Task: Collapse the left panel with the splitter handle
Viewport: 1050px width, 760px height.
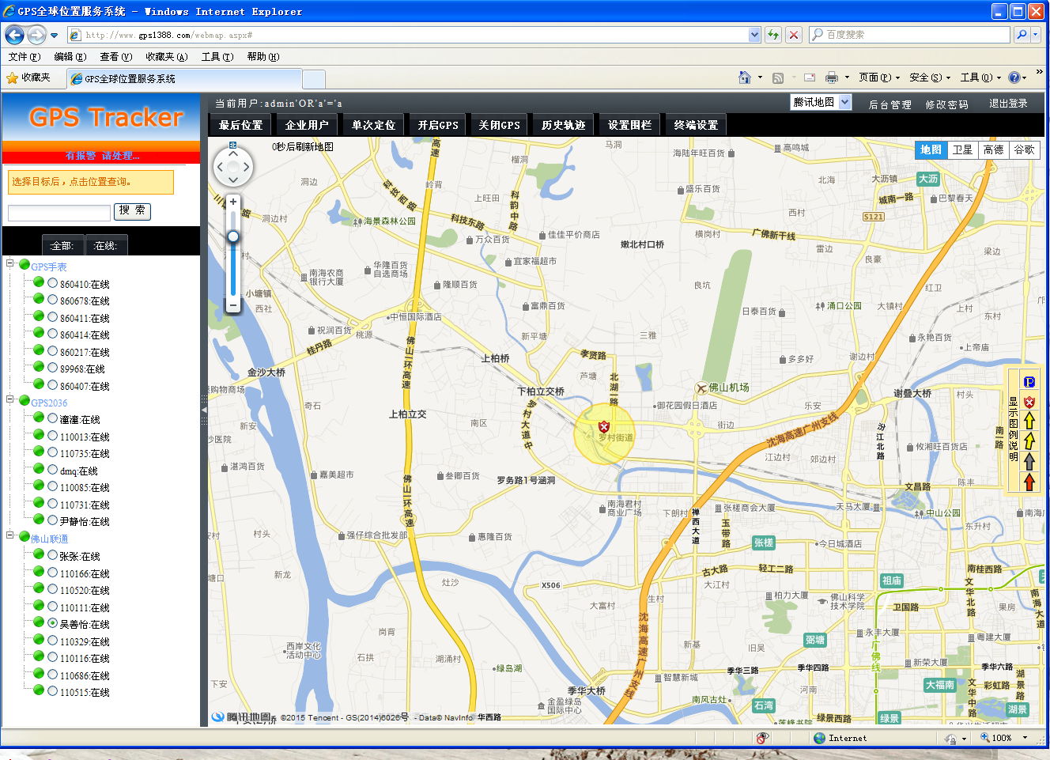Action: [204, 410]
